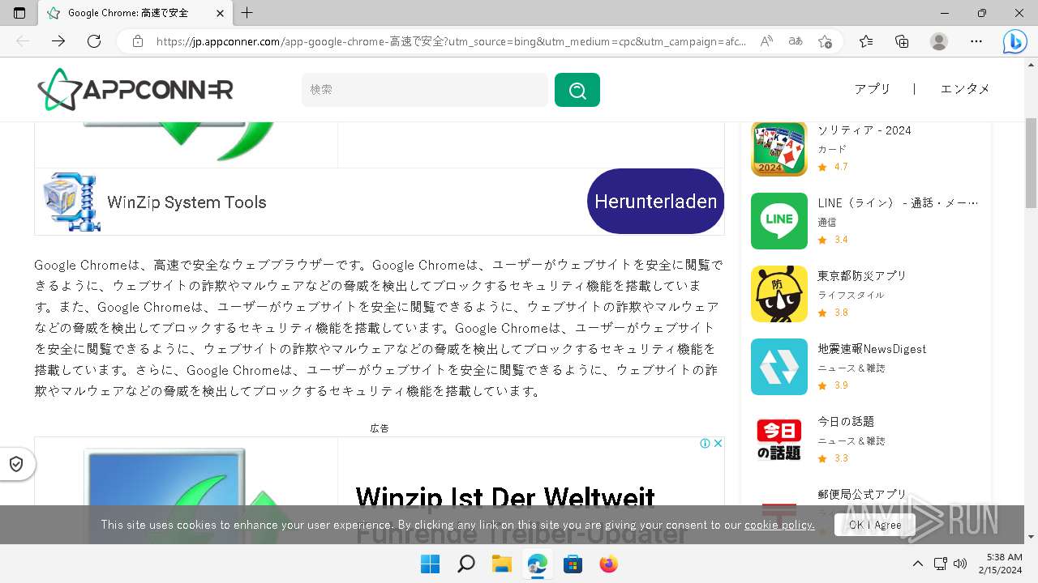Click the browser Forward arrow
The width and height of the screenshot is (1038, 583).
click(58, 41)
